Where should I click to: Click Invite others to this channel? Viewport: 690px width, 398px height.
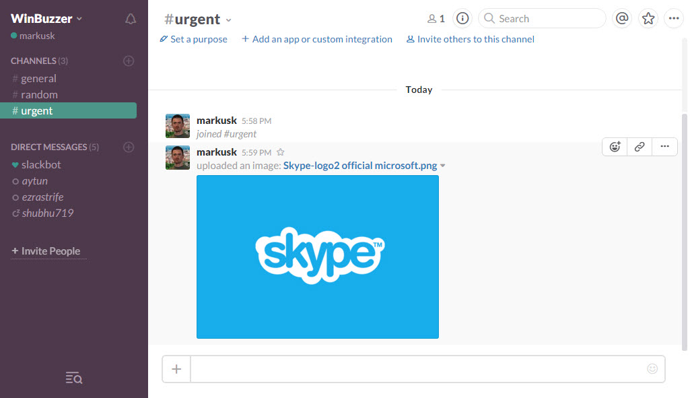[x=470, y=39]
